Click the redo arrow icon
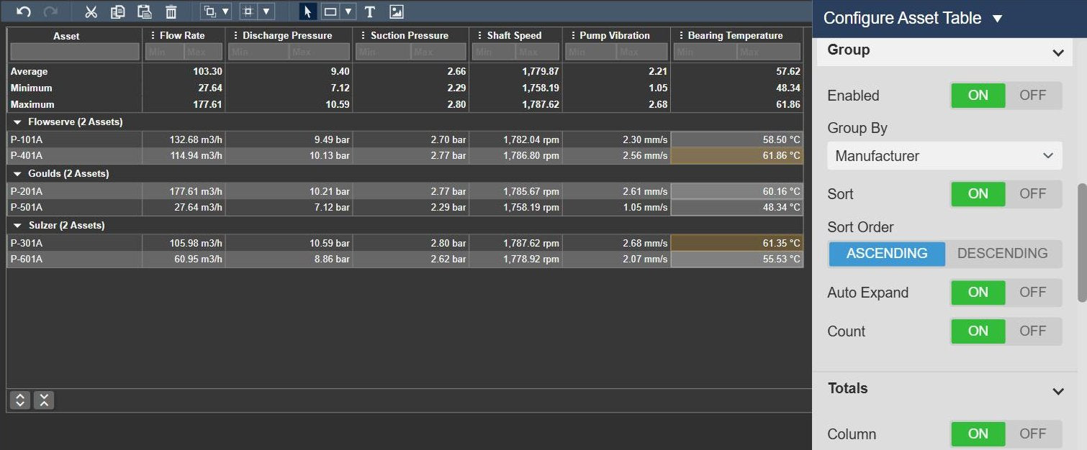 coord(50,12)
